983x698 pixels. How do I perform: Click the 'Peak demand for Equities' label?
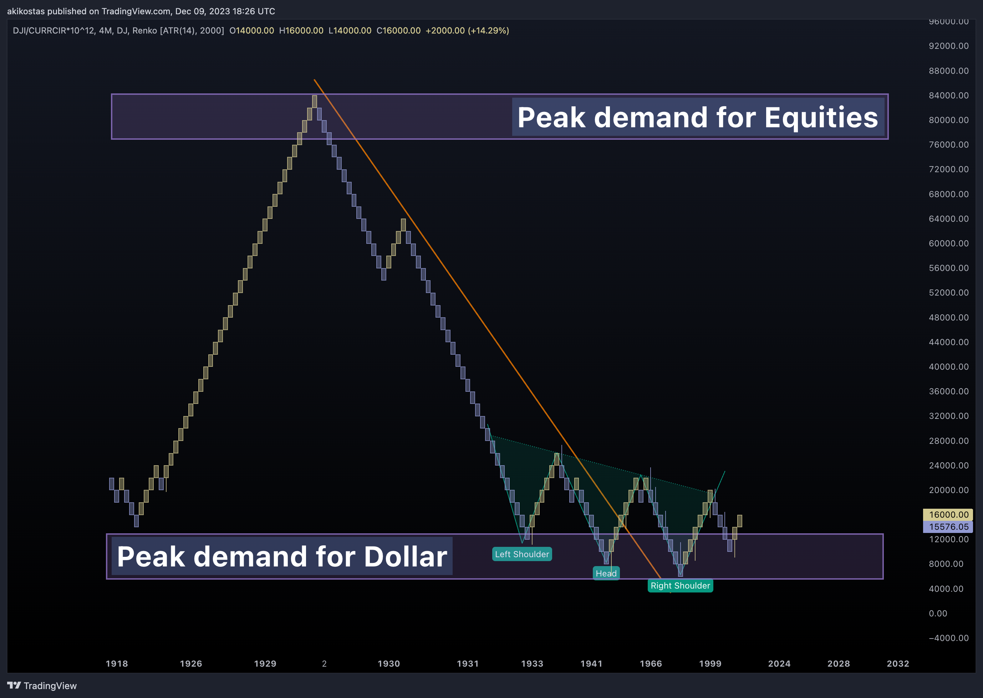[x=698, y=117]
